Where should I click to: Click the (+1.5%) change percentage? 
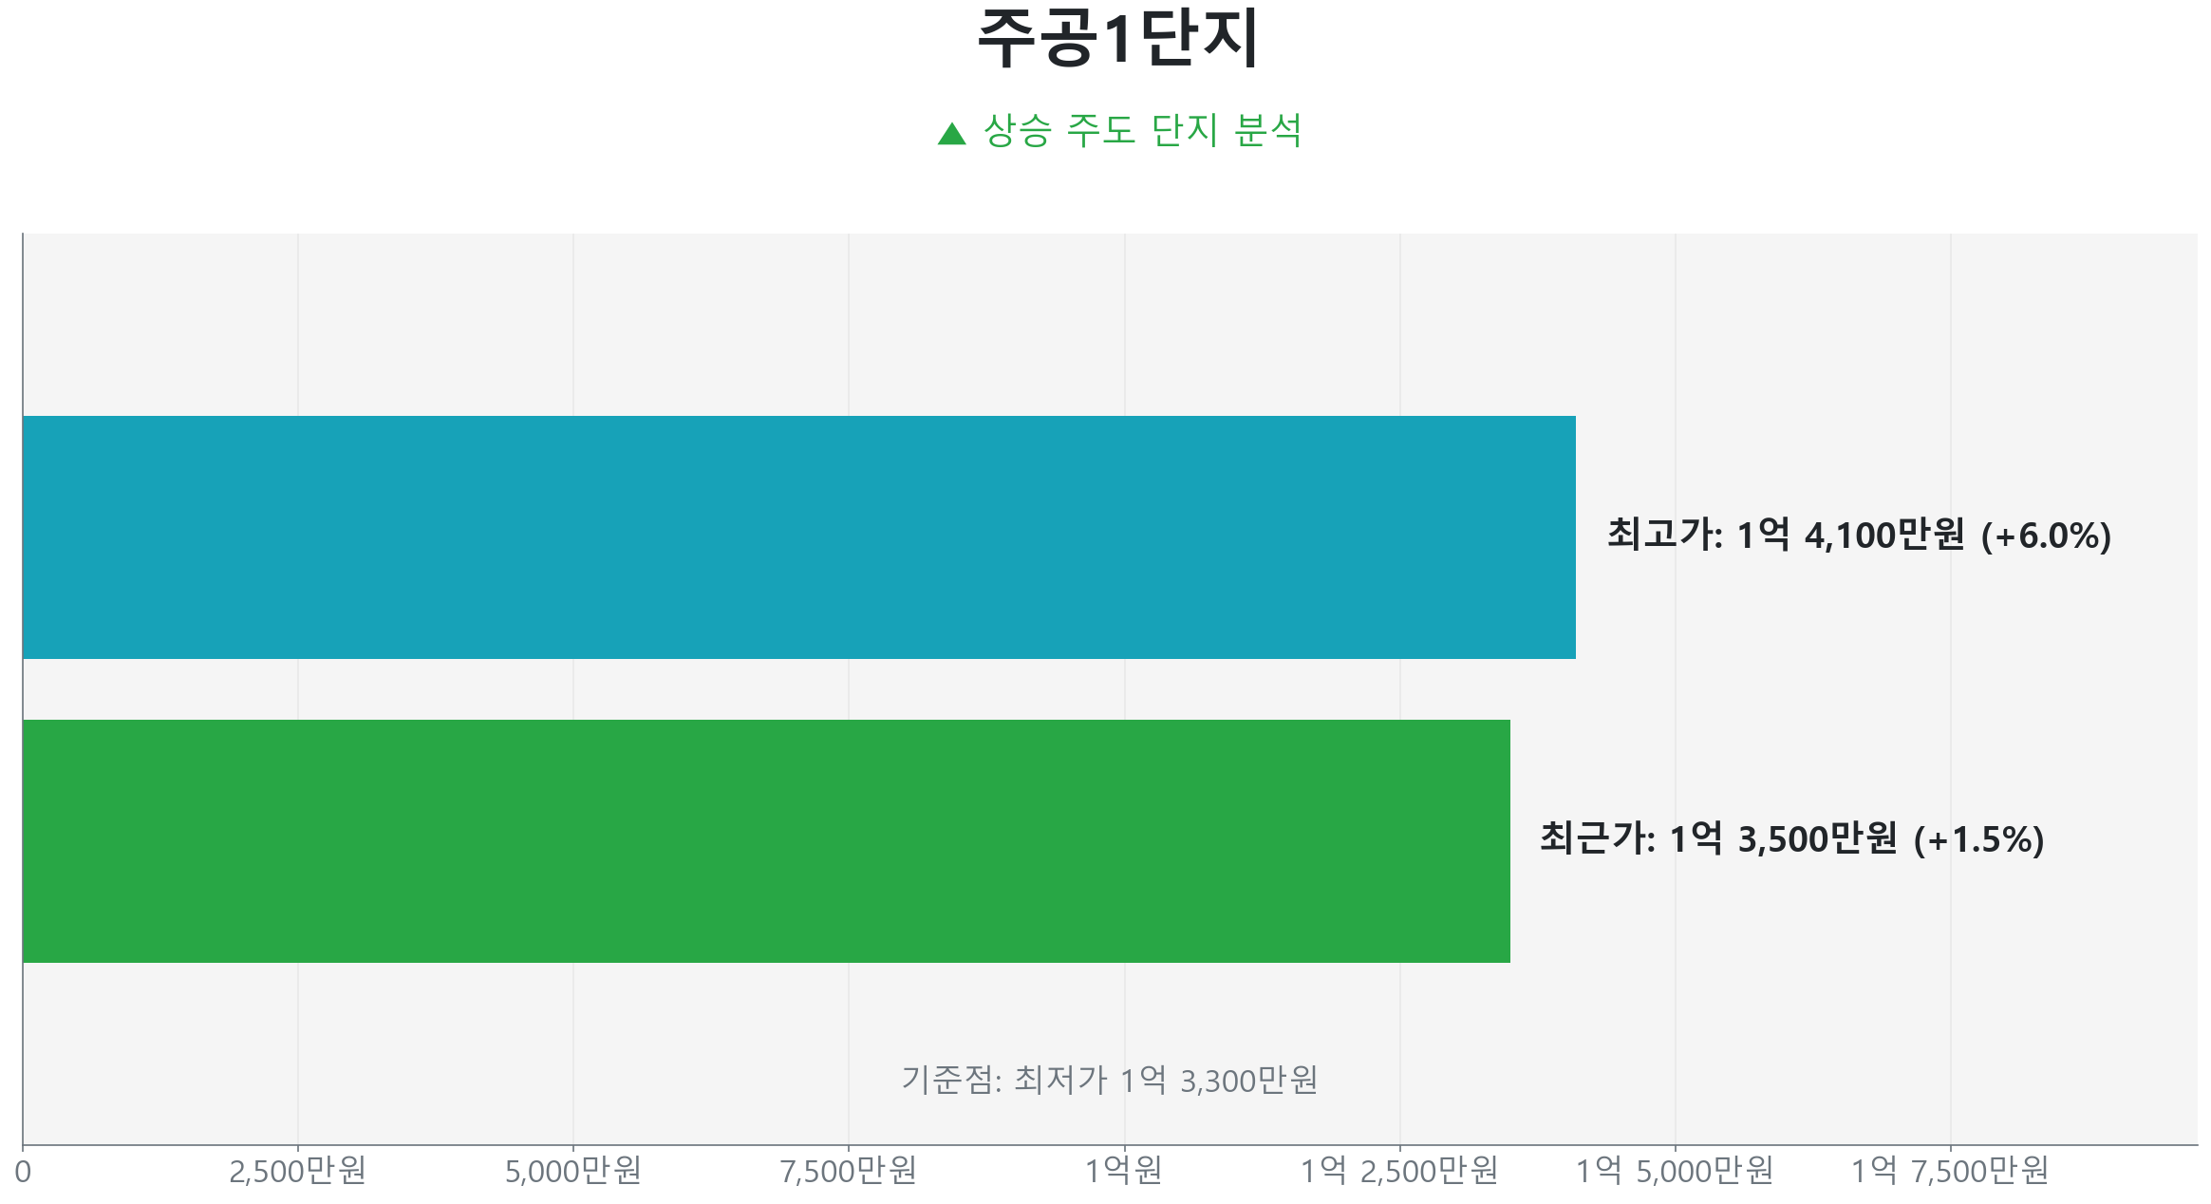coord(1978,840)
